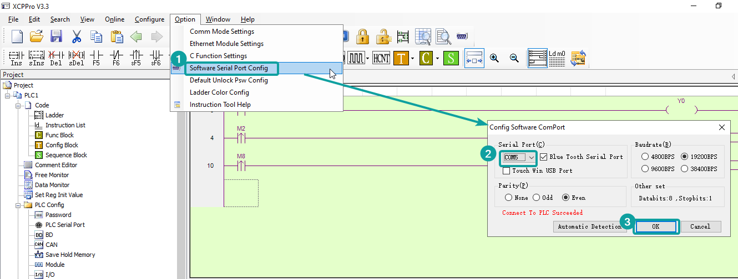This screenshot has height=279, width=738.
Task: Select the 9600BPS baudrate option
Action: pyautogui.click(x=645, y=169)
